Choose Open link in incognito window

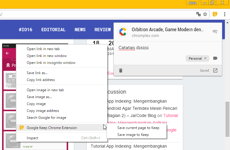(62, 63)
